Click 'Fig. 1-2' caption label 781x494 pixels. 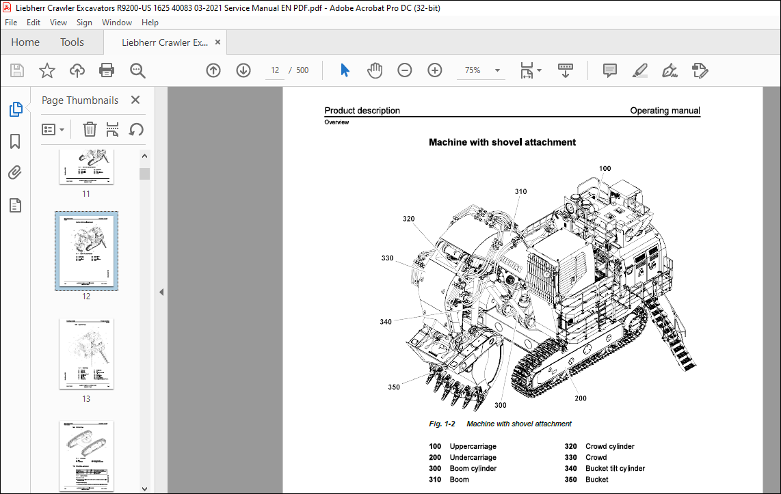tap(442, 424)
